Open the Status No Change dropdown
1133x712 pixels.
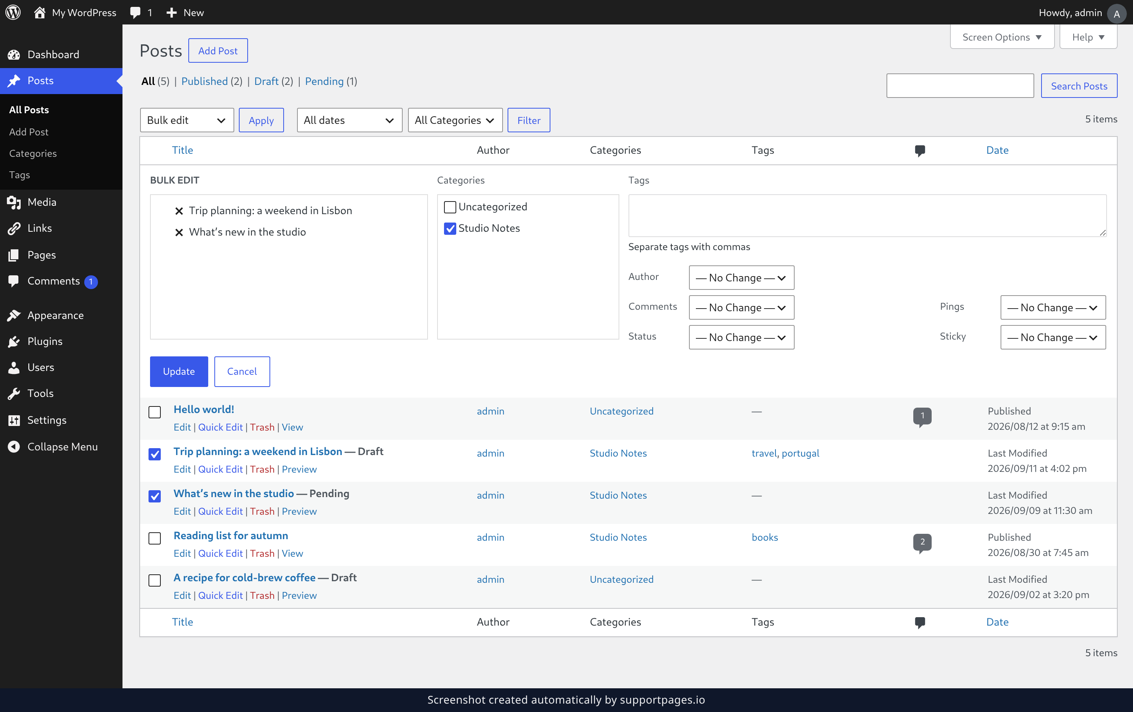(x=741, y=337)
